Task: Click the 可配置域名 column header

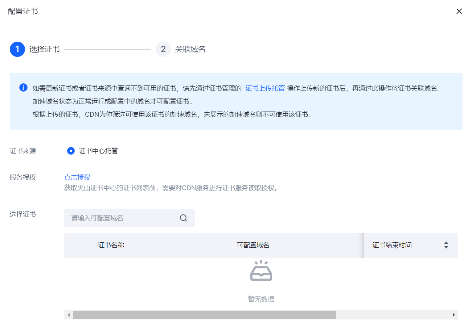Action: [253, 245]
